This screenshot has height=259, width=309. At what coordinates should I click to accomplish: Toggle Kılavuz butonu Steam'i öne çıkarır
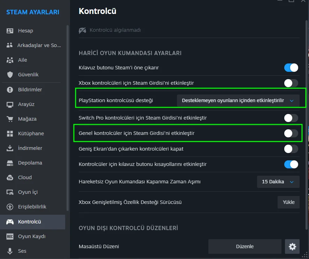(x=291, y=68)
